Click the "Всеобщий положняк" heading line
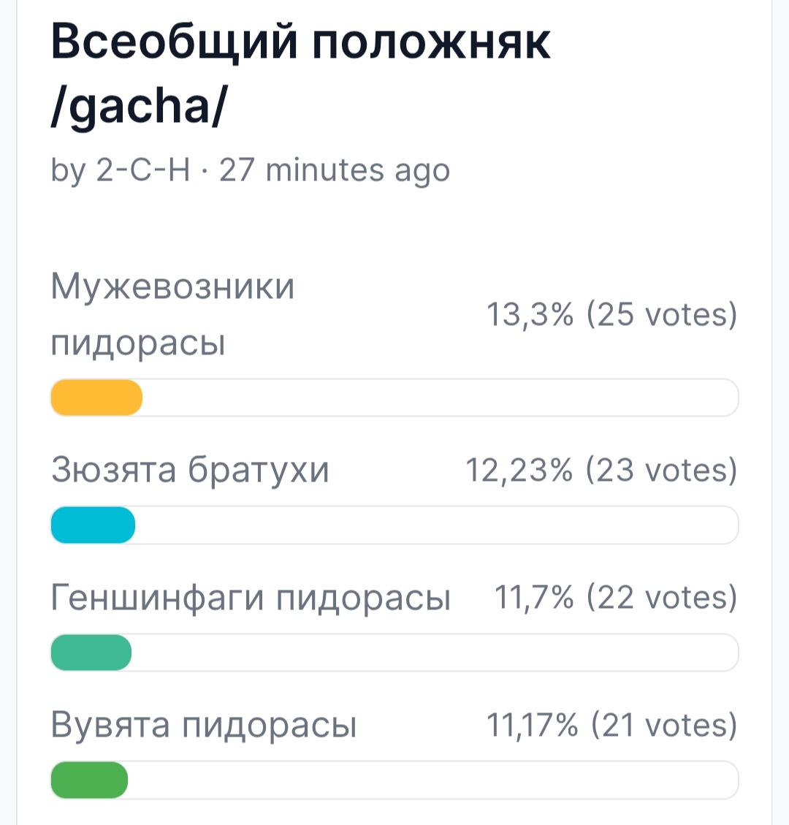Screen dimensions: 789x825 (300, 43)
